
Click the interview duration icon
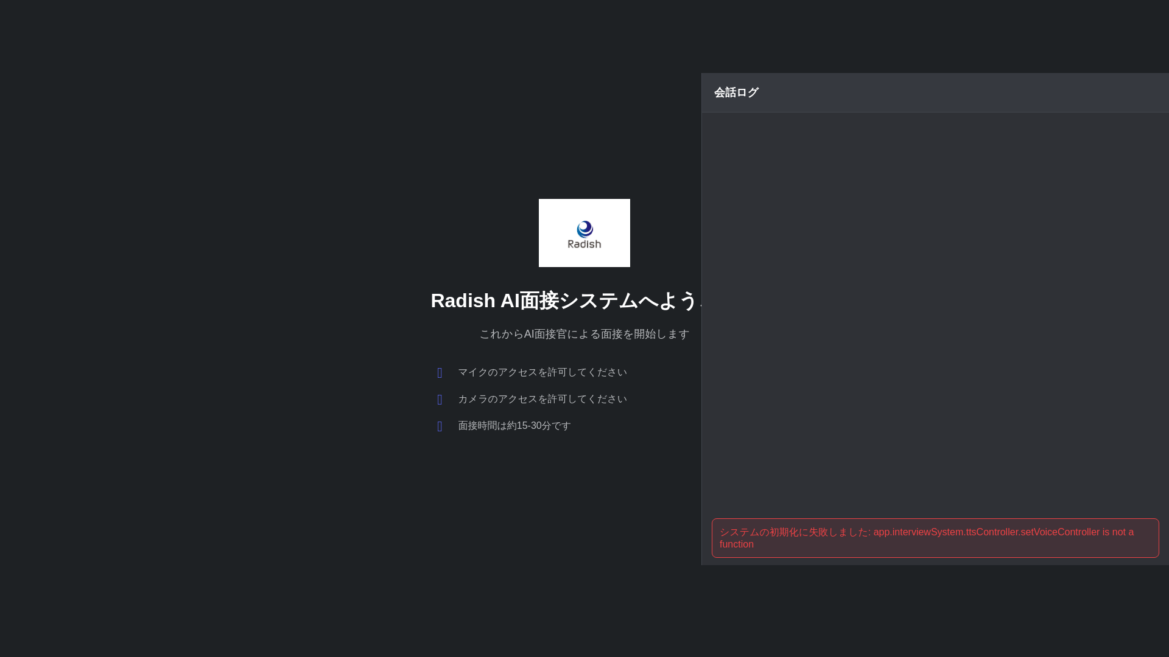[440, 426]
